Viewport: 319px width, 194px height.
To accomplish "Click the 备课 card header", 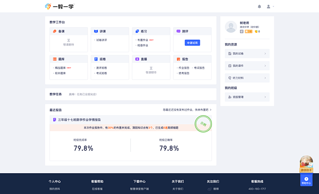I will tap(68, 31).
